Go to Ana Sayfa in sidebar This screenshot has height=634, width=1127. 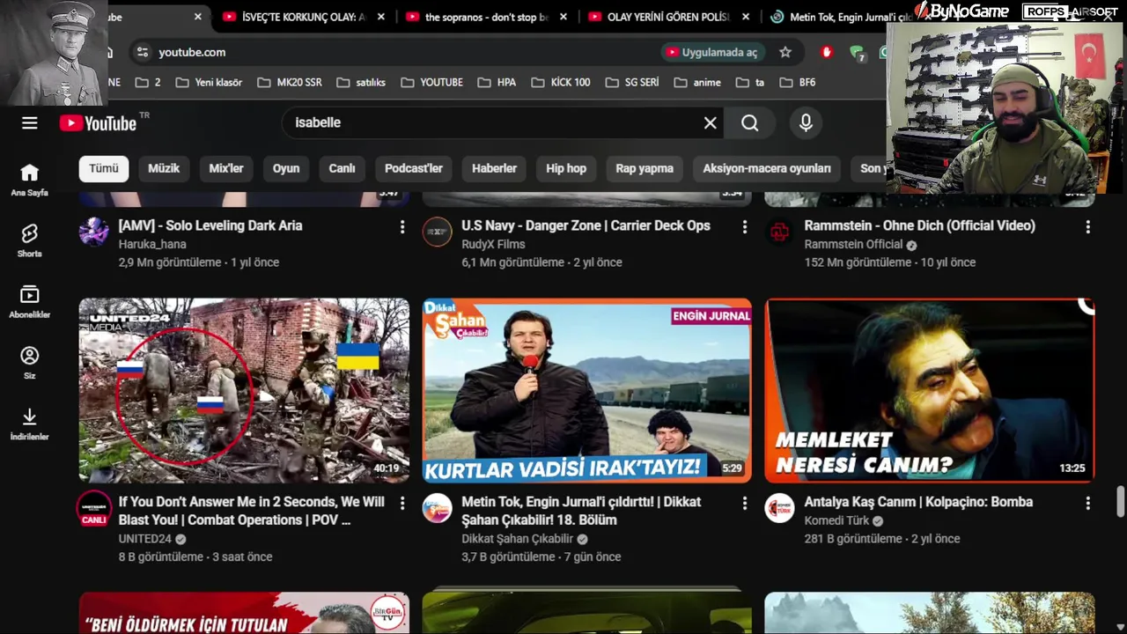pyautogui.click(x=30, y=180)
